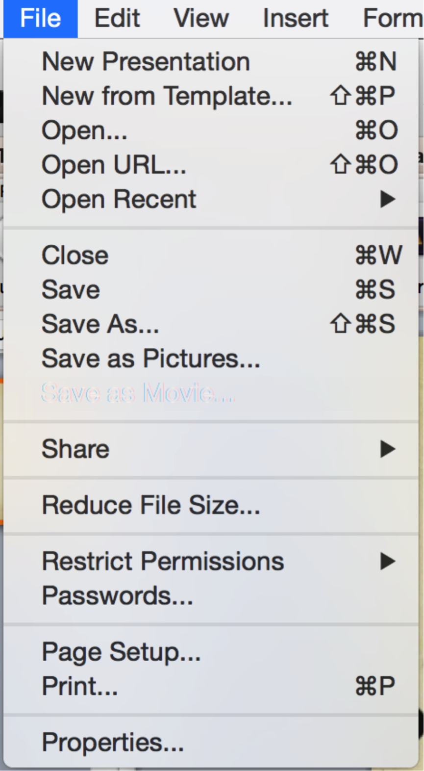Click Print... in the File menu
The image size is (424, 771).
79,686
